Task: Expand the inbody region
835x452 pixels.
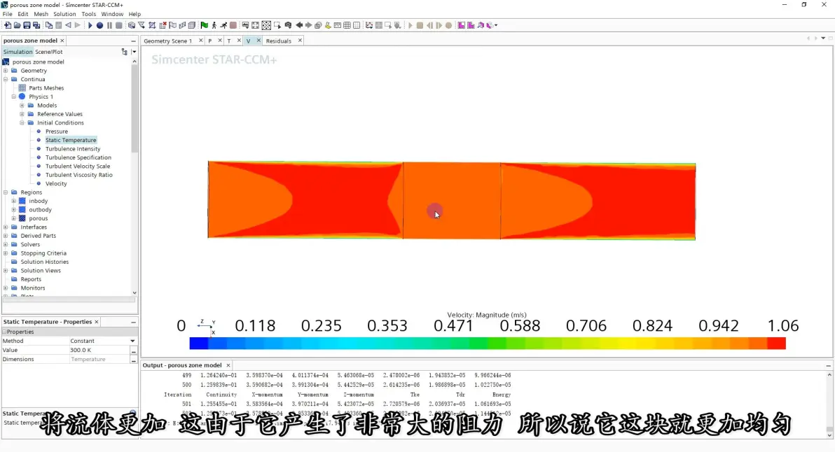Action: click(14, 201)
